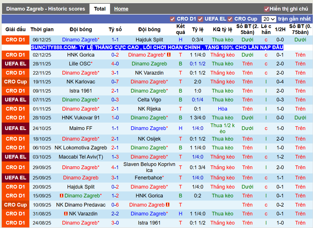This screenshot has width=313, height=228.
Task: Click the 'Dinamo Zagreb - Historic scores' title
Action: (x=45, y=9)
